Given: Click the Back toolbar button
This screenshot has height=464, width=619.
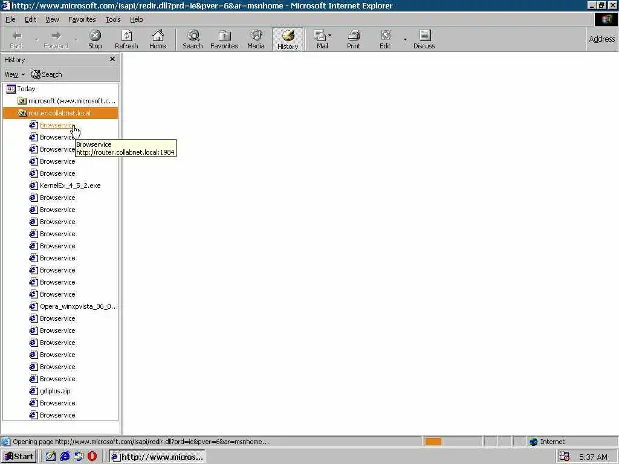Looking at the screenshot, I should pos(16,39).
